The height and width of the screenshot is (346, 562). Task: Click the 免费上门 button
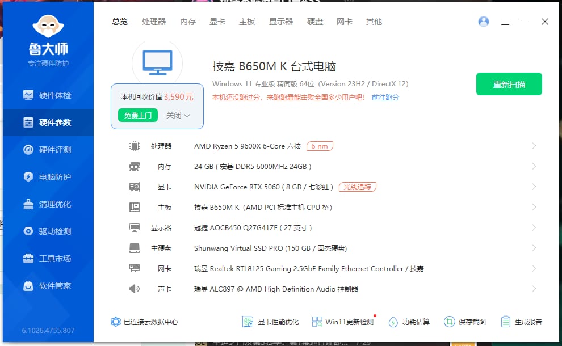pos(138,115)
